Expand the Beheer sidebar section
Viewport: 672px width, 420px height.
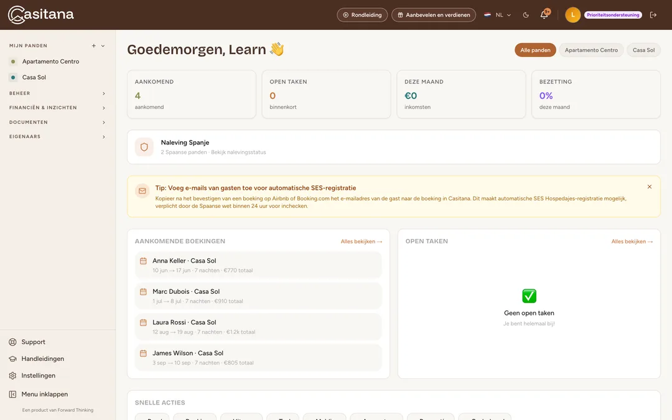coord(57,93)
